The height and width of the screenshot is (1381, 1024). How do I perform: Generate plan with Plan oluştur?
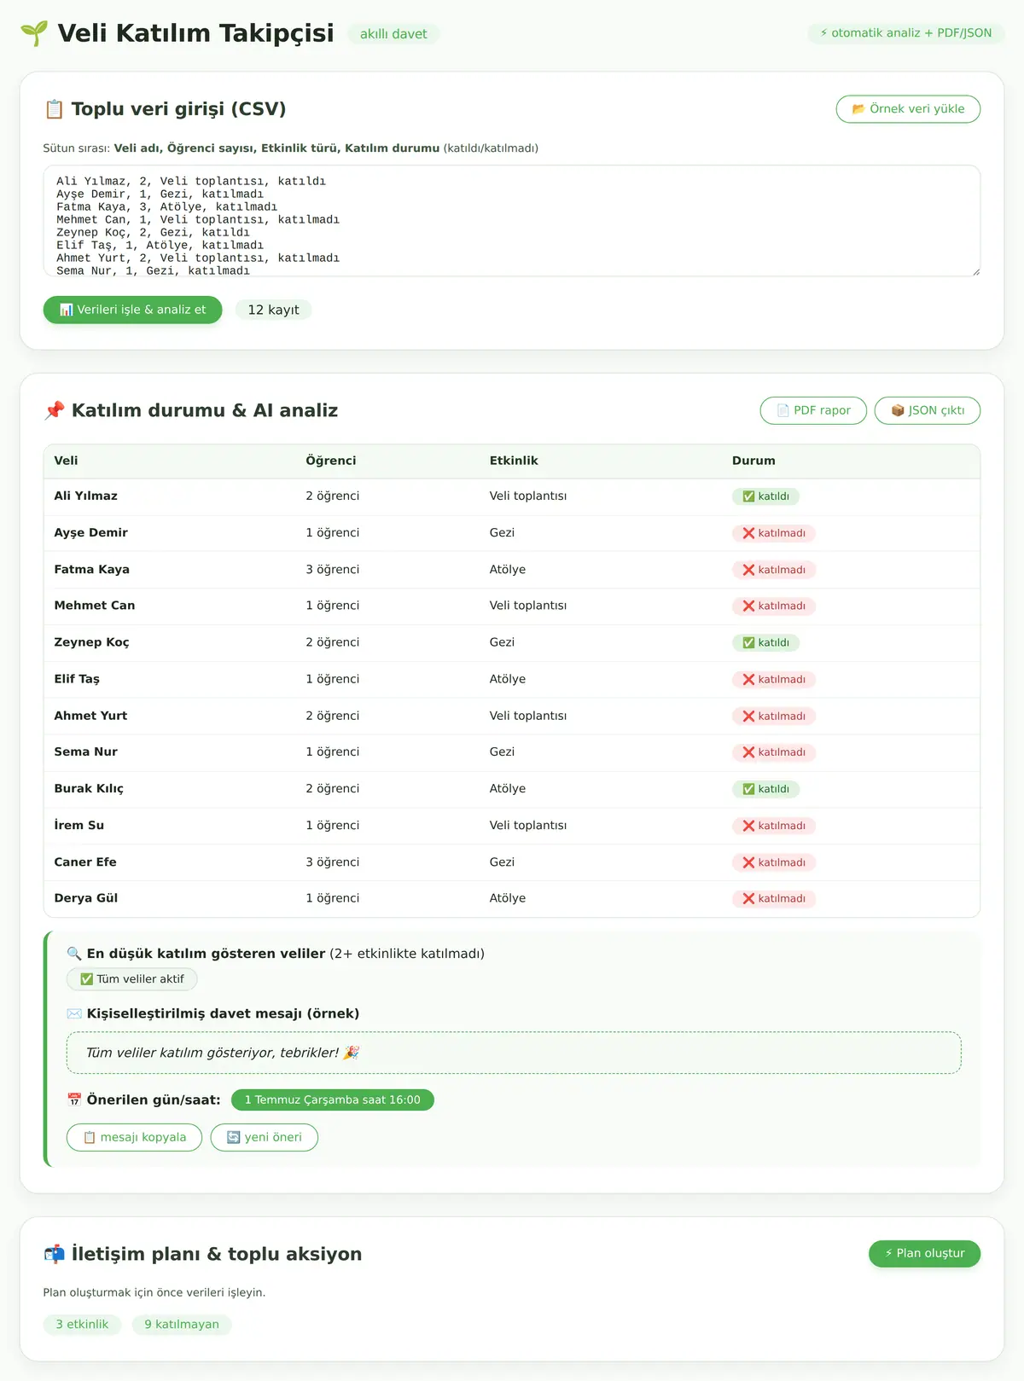pyautogui.click(x=924, y=1253)
